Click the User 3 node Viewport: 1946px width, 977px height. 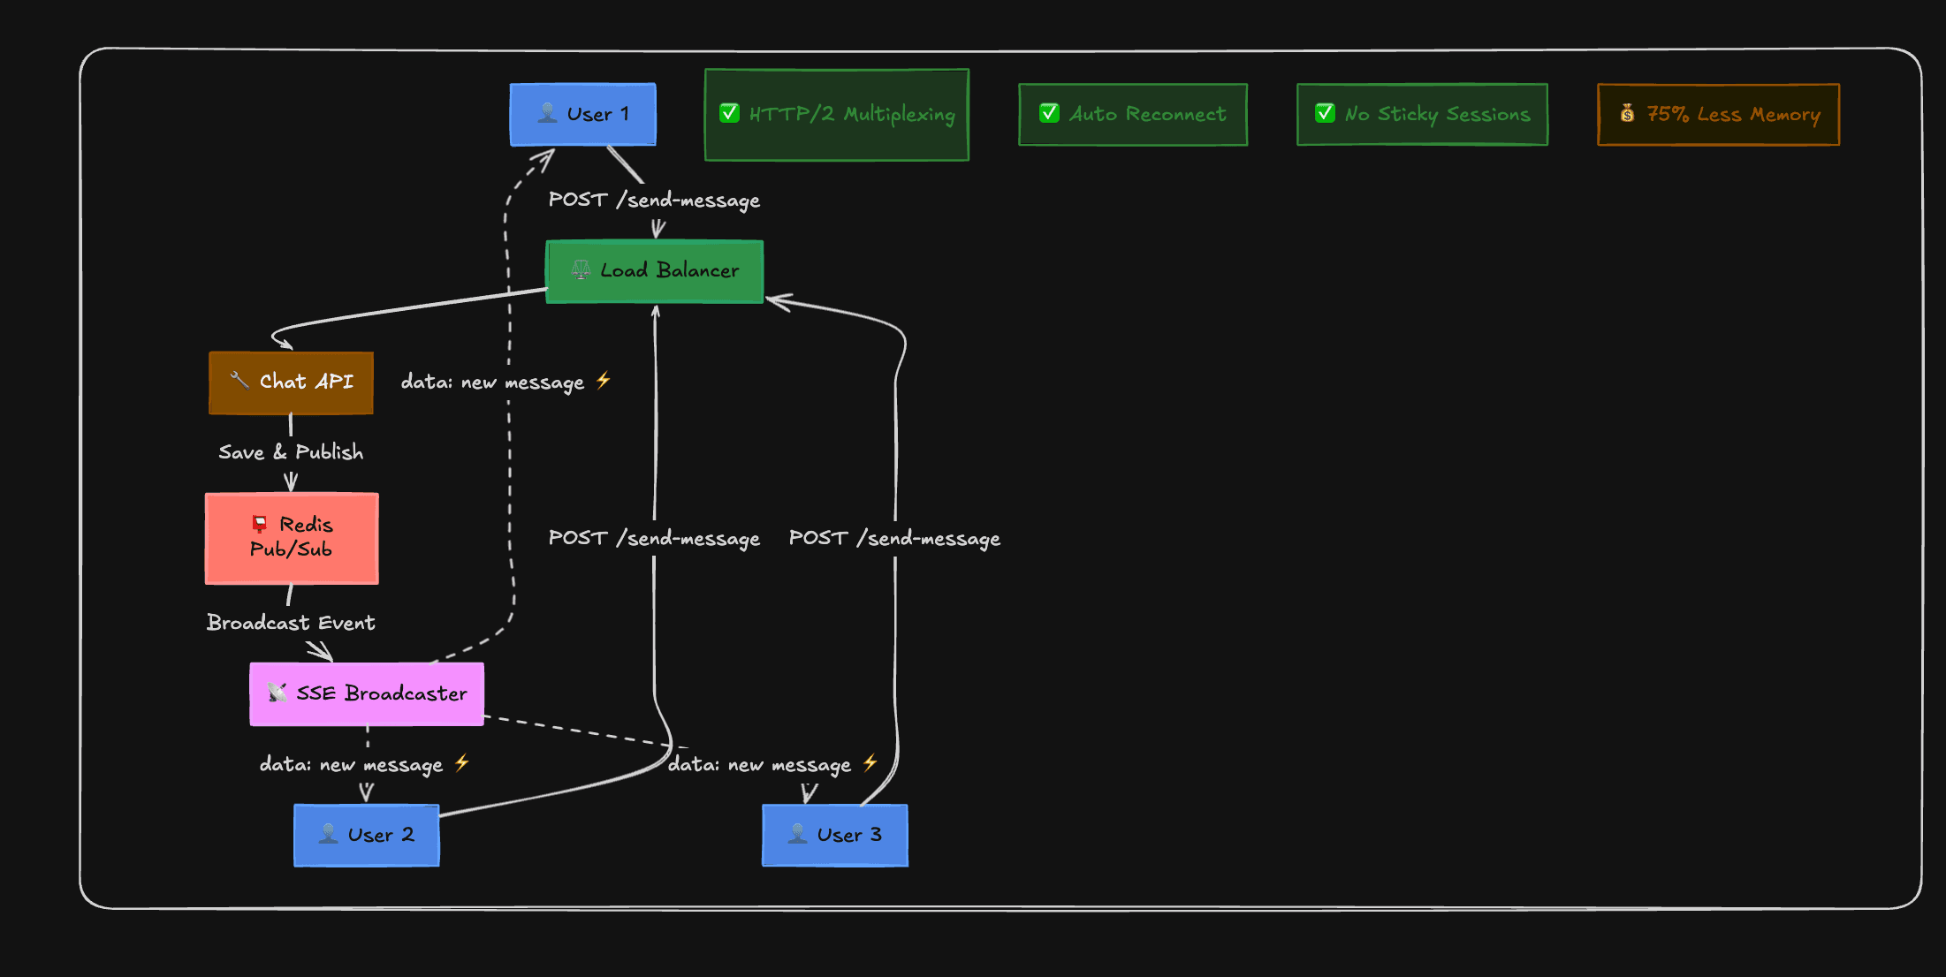[x=834, y=835]
